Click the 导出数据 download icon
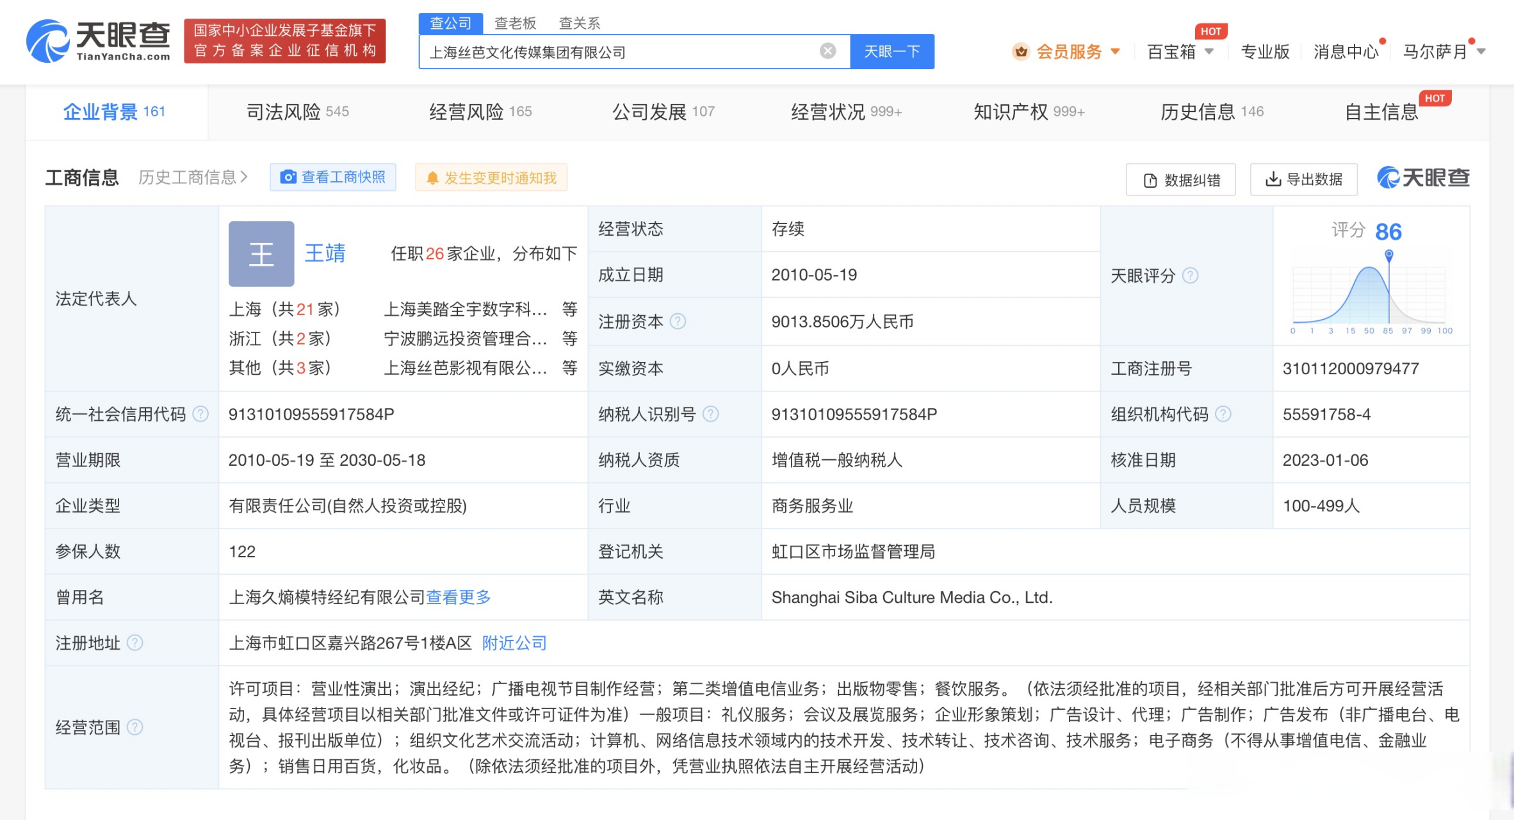 pyautogui.click(x=1272, y=180)
